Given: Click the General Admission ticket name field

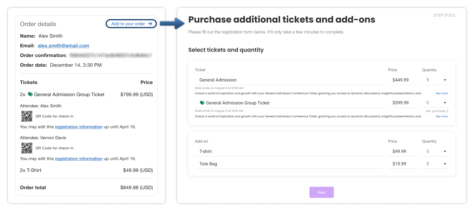Looking at the screenshot, I should [x=288, y=80].
